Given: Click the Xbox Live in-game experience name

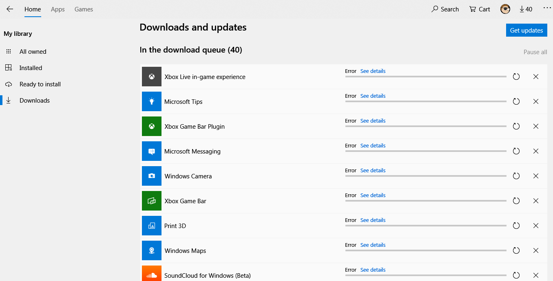Looking at the screenshot, I should [x=205, y=77].
